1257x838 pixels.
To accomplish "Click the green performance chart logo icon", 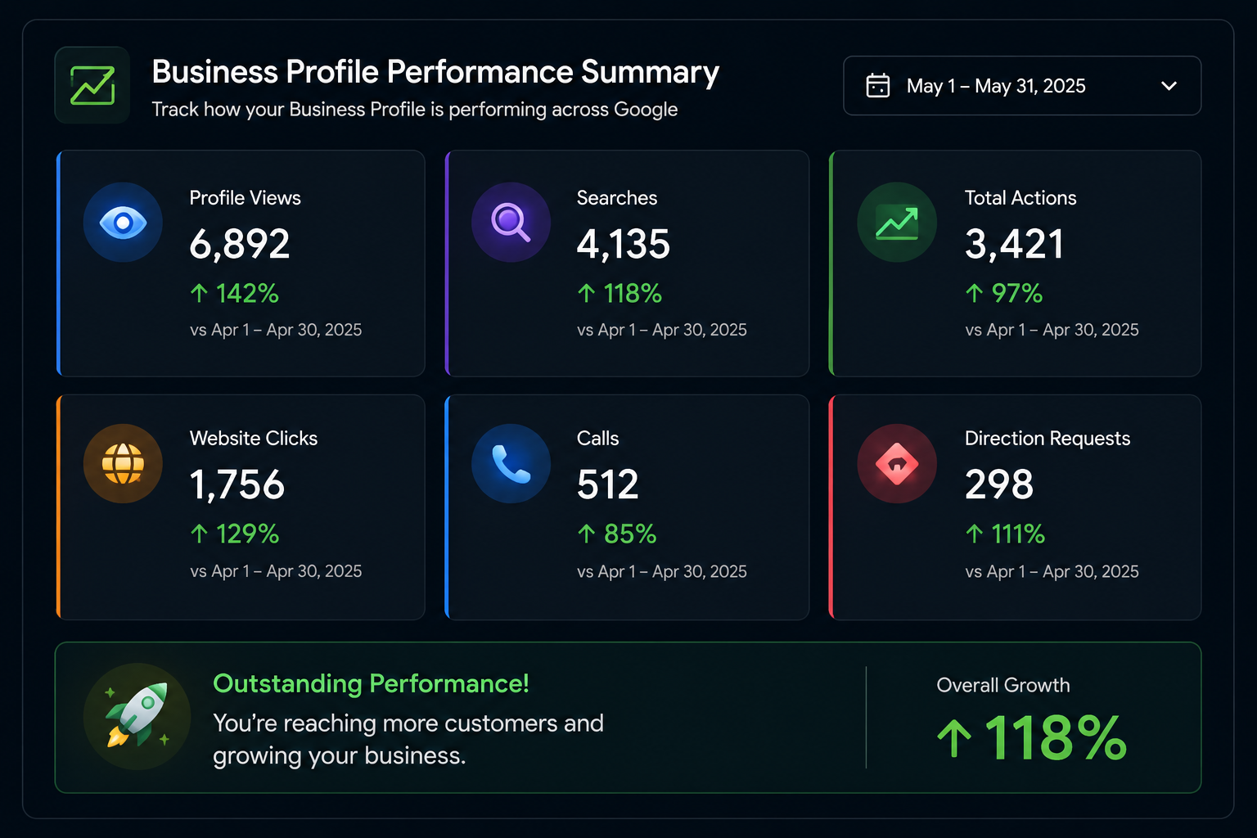I will click(x=92, y=85).
